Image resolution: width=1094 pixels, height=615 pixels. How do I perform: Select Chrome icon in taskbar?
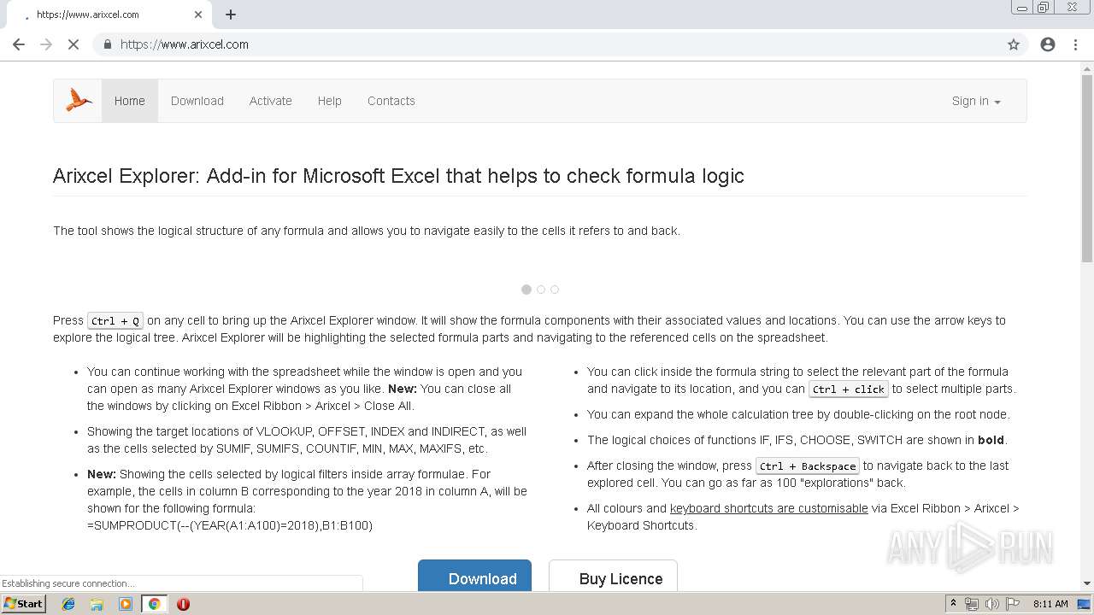[x=154, y=604]
